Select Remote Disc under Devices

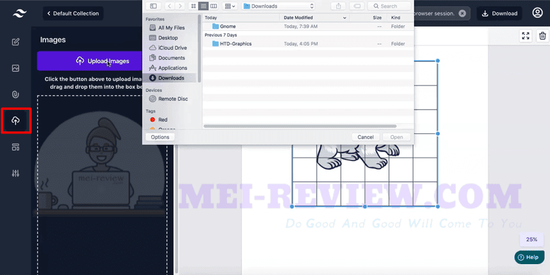[173, 99]
